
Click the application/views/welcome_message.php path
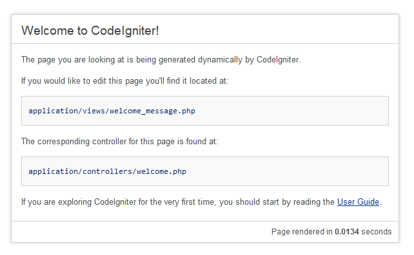[x=112, y=111]
